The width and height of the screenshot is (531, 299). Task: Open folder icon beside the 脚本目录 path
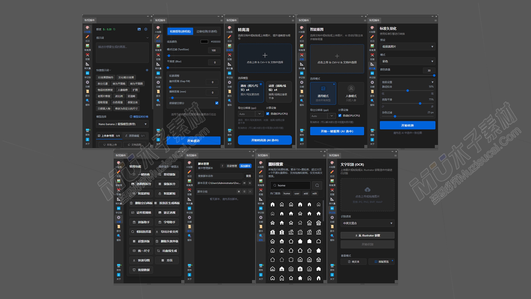click(x=244, y=183)
